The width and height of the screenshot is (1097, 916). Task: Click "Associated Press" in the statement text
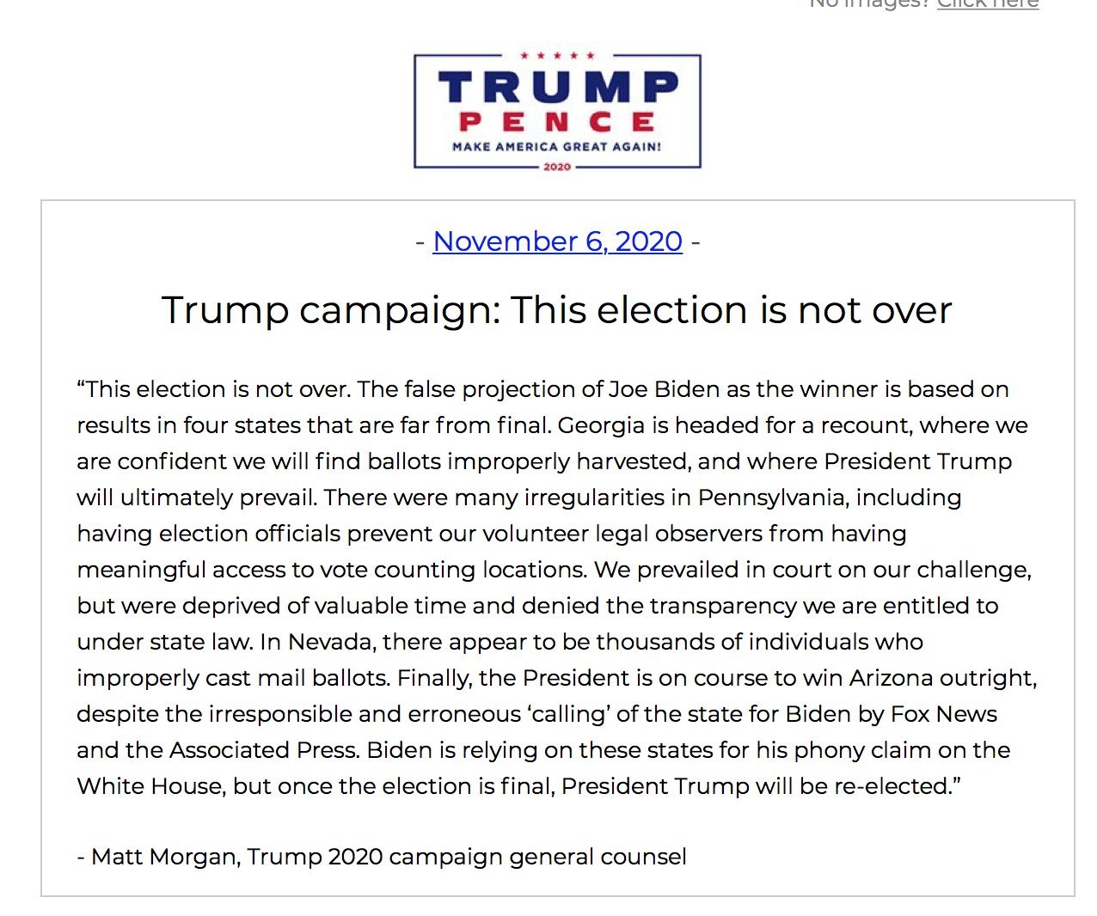click(x=263, y=750)
